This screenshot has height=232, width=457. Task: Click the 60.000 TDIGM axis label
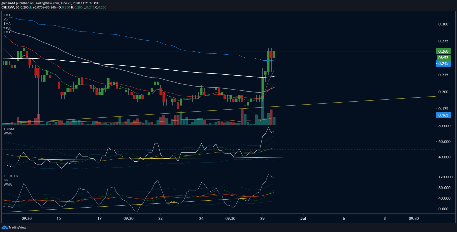[x=444, y=142]
